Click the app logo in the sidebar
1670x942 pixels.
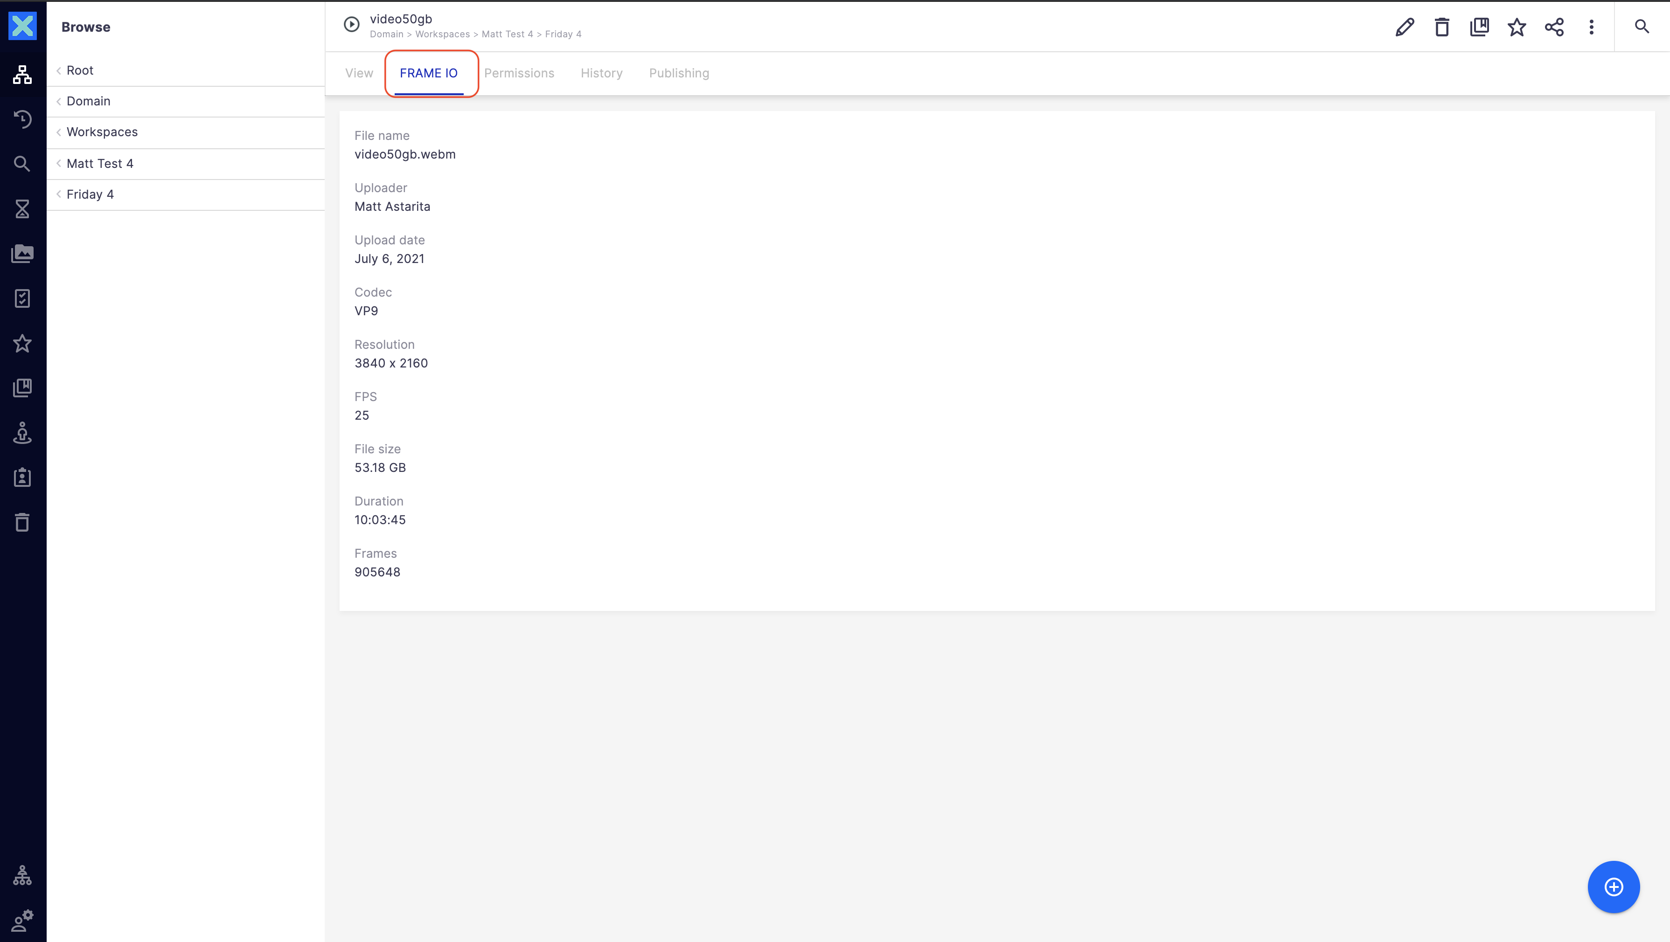coord(23,27)
